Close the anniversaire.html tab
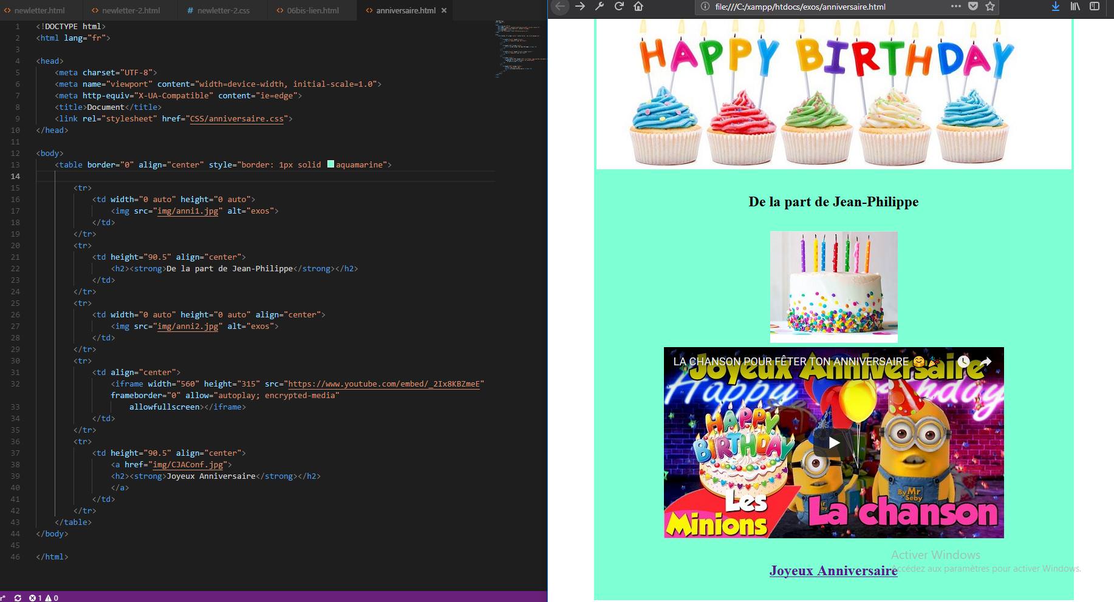Image resolution: width=1114 pixels, height=602 pixels. pyautogui.click(x=444, y=10)
